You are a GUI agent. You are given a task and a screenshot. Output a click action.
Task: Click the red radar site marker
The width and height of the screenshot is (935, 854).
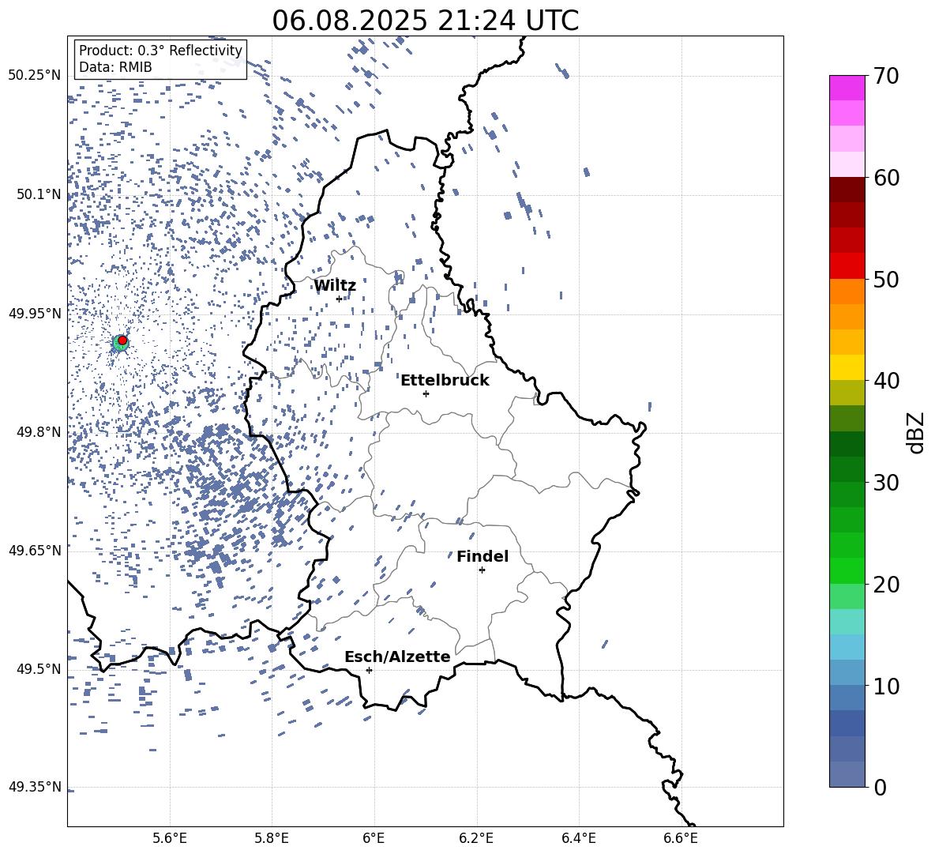pos(122,340)
